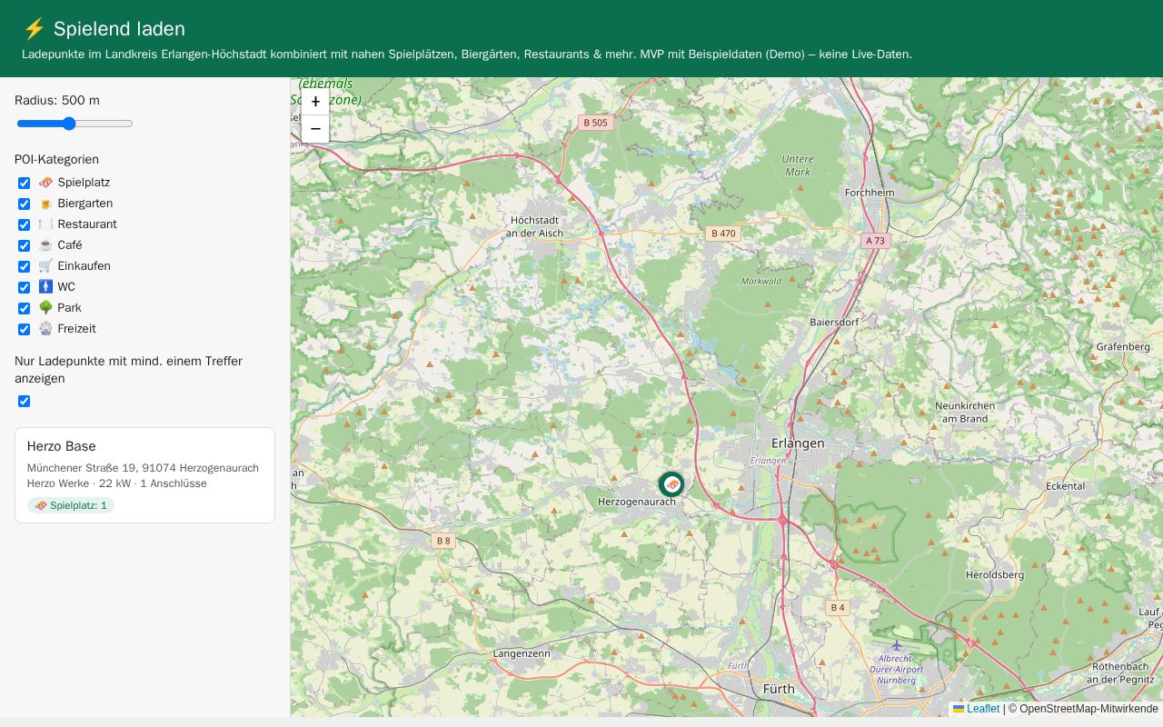1163x727 pixels.
Task: Click the restroom icon beside WC
Action: tap(45, 287)
